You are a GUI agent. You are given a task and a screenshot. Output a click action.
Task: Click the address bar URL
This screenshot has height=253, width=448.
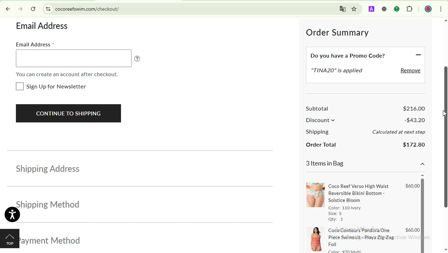tap(87, 9)
